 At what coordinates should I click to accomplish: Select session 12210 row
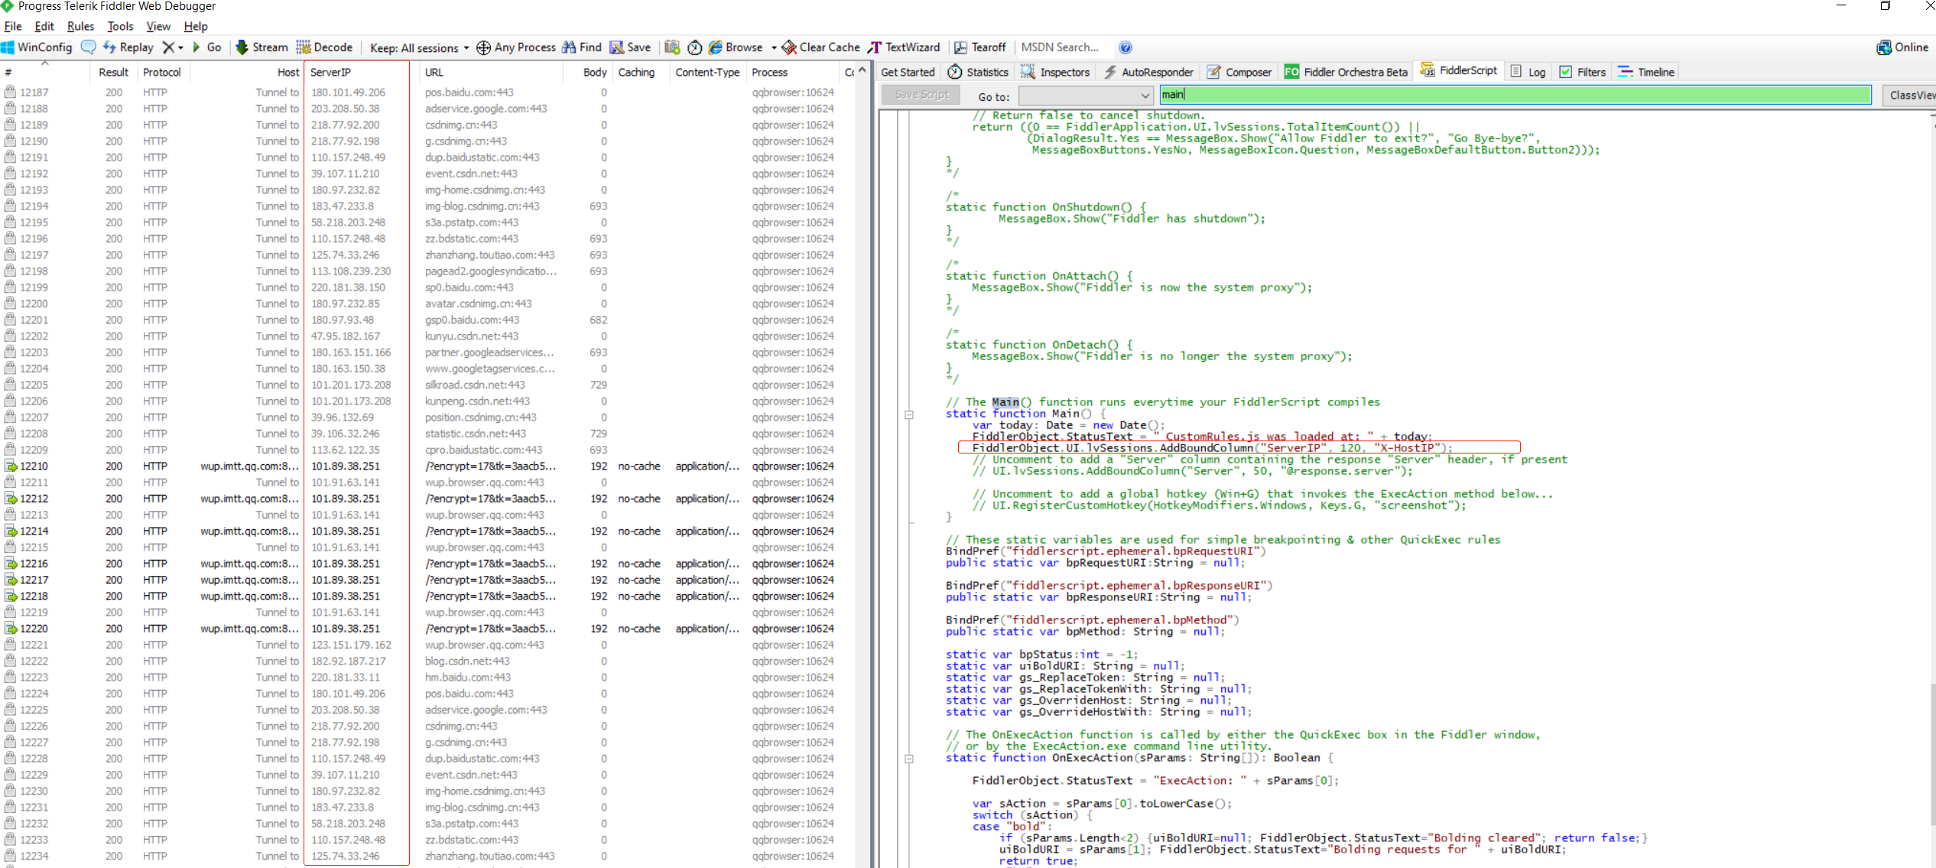click(x=428, y=466)
